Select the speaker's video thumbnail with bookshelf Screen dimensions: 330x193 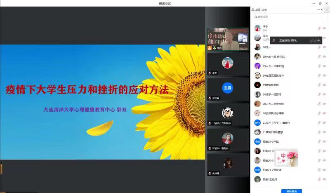coord(227,39)
